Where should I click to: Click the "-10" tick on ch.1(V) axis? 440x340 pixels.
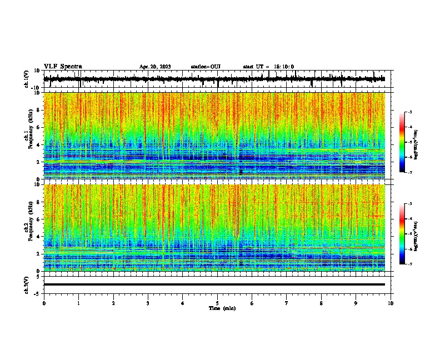point(36,88)
